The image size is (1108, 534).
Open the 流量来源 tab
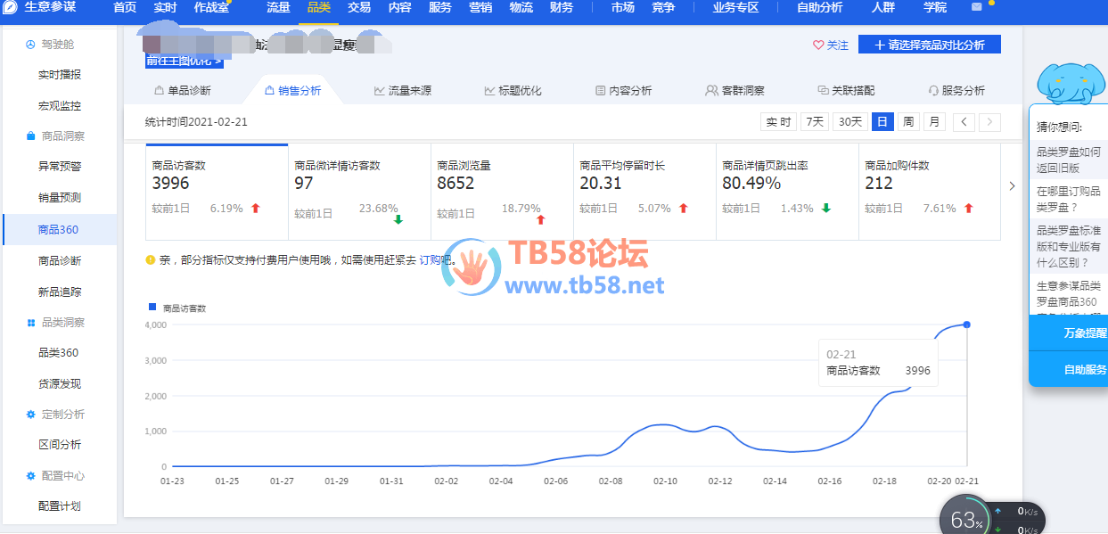click(403, 91)
